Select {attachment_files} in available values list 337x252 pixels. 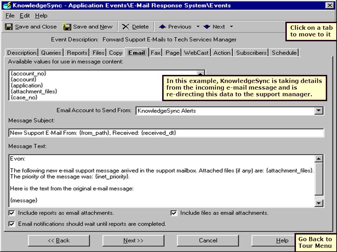34,91
